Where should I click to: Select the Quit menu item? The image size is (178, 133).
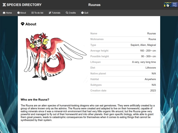(85, 13)
